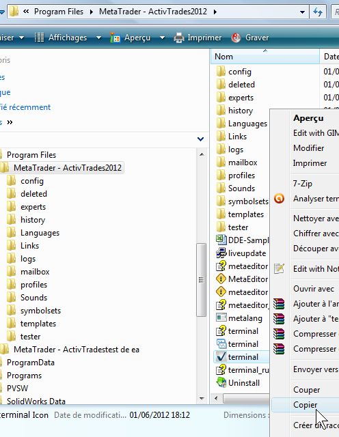Click the checkmark terminal icon file
Image resolution: width=339 pixels, height=437 pixels.
click(x=221, y=357)
